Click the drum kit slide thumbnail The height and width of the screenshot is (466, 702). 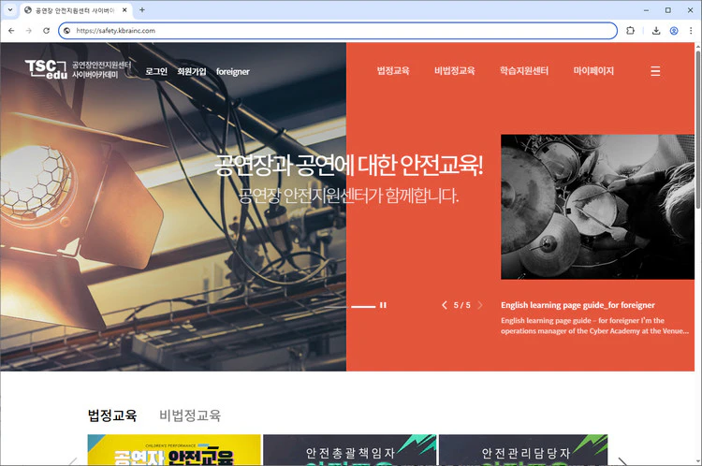(x=597, y=207)
